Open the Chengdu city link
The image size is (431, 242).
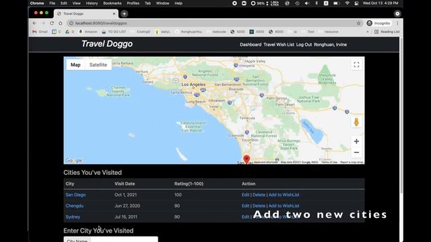click(75, 206)
